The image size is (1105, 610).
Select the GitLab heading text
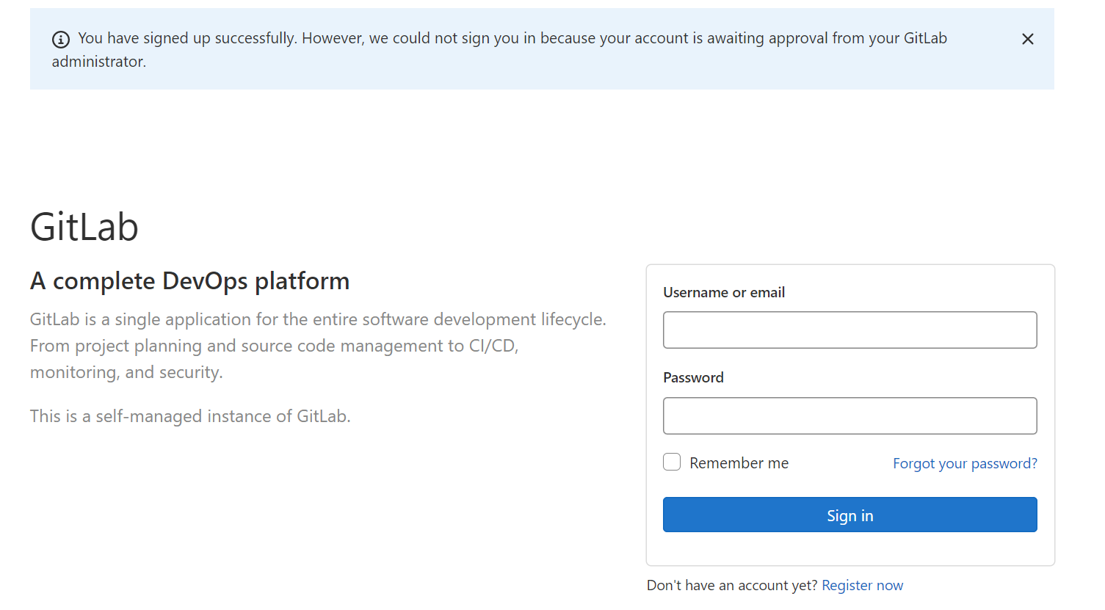coord(84,227)
